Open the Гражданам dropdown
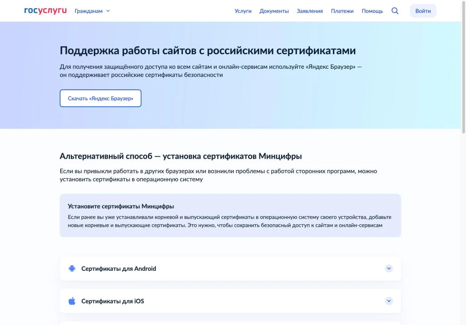This screenshot has height=325, width=466. [92, 11]
